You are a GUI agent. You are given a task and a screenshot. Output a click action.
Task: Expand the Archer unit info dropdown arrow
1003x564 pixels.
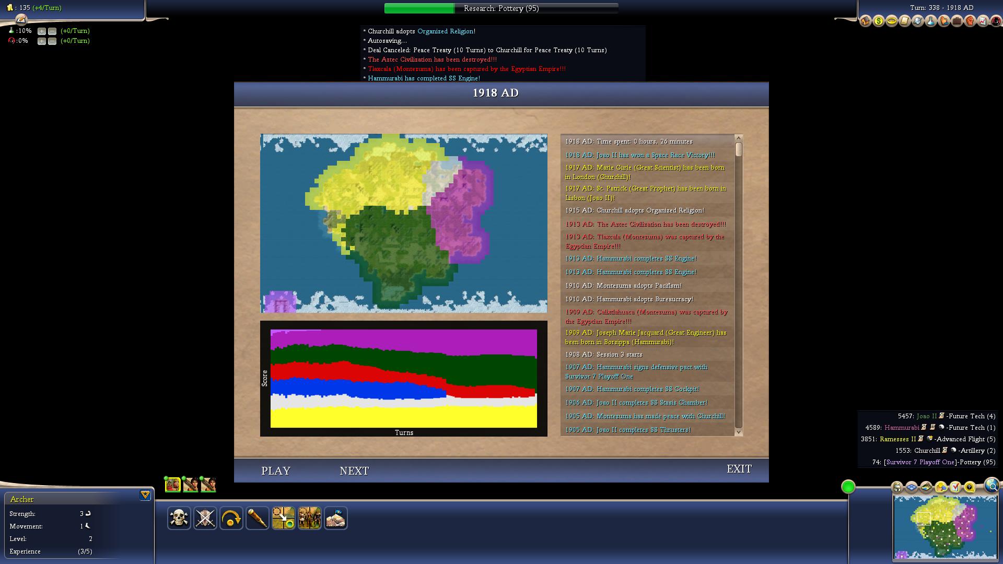(145, 495)
